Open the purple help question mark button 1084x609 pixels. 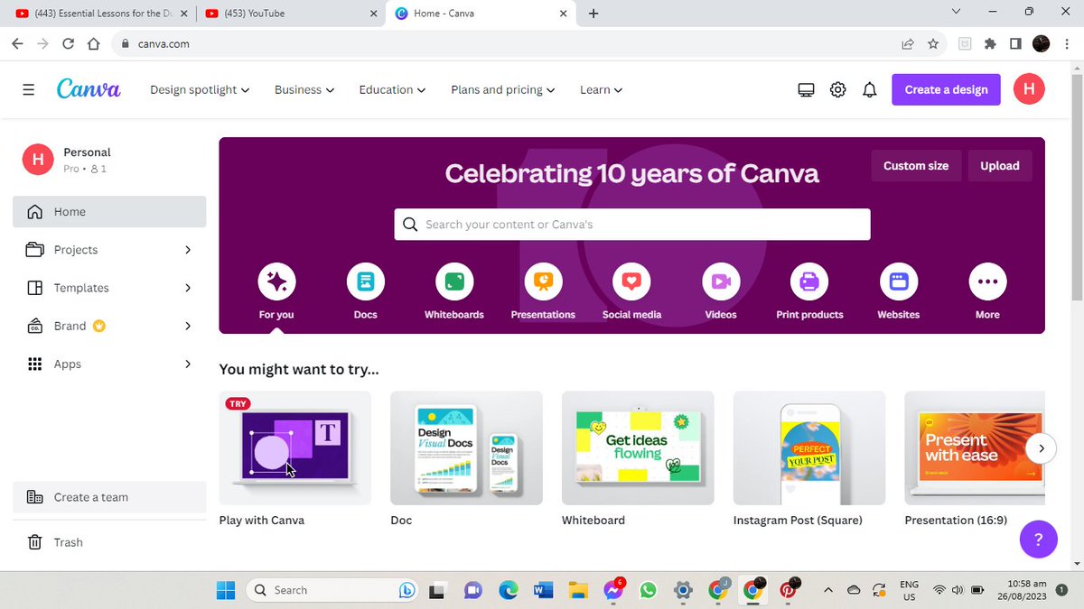pos(1039,540)
